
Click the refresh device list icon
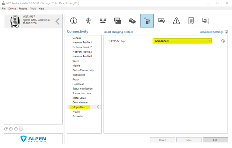(6, 129)
